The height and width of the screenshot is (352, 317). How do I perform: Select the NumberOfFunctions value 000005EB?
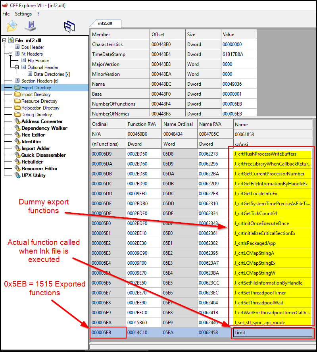pos(239,104)
